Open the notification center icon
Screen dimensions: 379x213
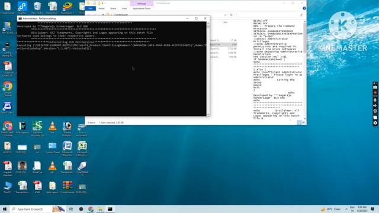(x=372, y=209)
